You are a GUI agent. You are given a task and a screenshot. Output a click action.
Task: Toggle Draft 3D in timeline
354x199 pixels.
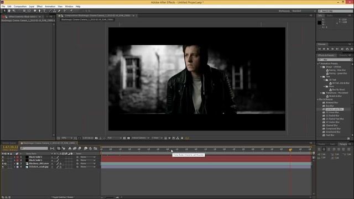click(x=64, y=149)
